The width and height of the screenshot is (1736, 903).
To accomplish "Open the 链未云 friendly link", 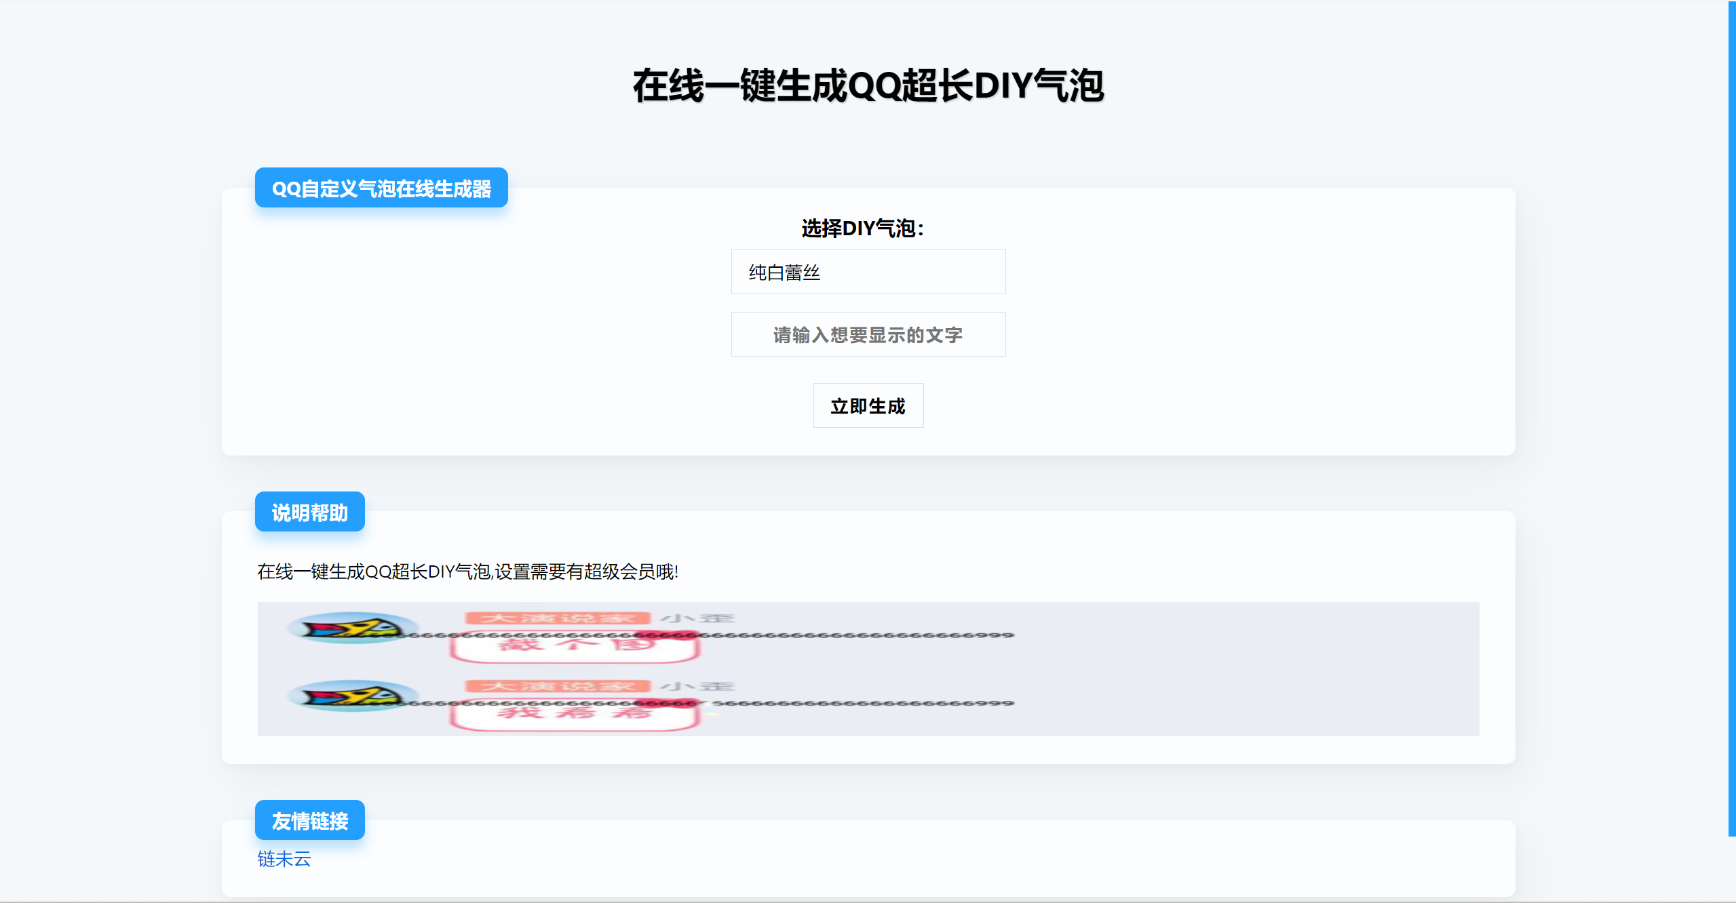I will point(284,859).
